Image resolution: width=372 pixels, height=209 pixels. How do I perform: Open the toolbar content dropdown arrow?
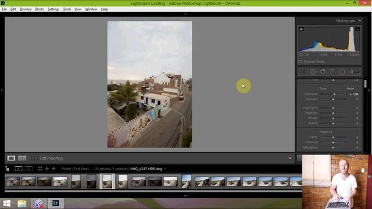[x=290, y=158]
